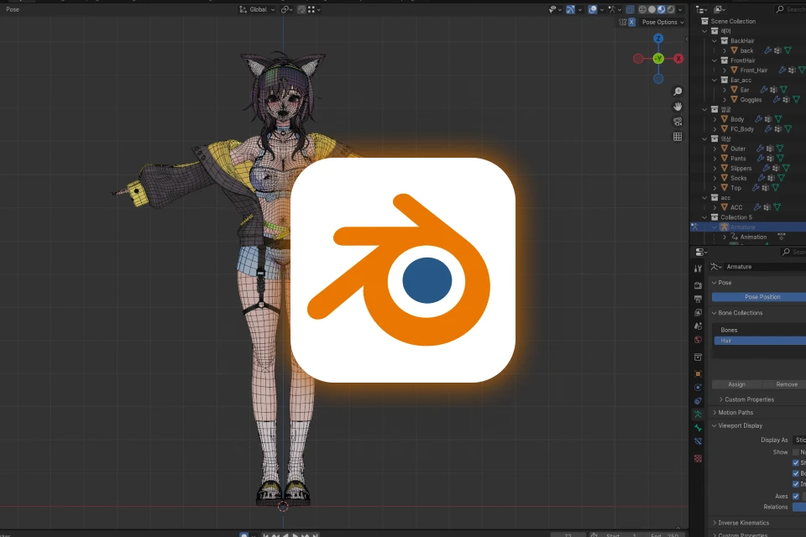This screenshot has width=806, height=537.
Task: Toggle the overlays button in viewport header
Action: tap(592, 9)
